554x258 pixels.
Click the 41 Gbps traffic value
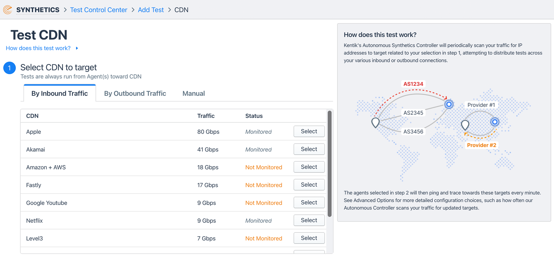coord(208,150)
